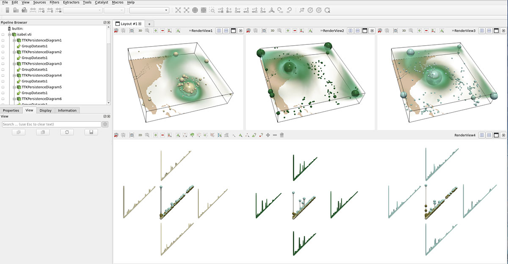This screenshot has width=508, height=264.
Task: Hide the TTKPersistenceDiagram1 output
Action: coord(3,41)
